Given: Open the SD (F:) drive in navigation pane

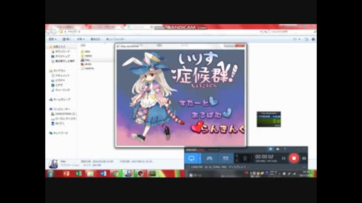Looking at the screenshot, I should pos(58,124).
